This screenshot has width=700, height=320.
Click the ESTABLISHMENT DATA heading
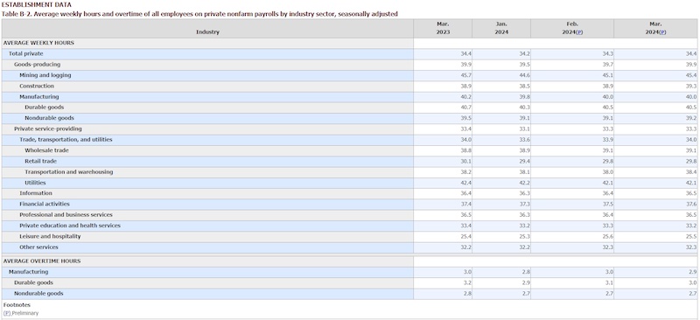(37, 5)
